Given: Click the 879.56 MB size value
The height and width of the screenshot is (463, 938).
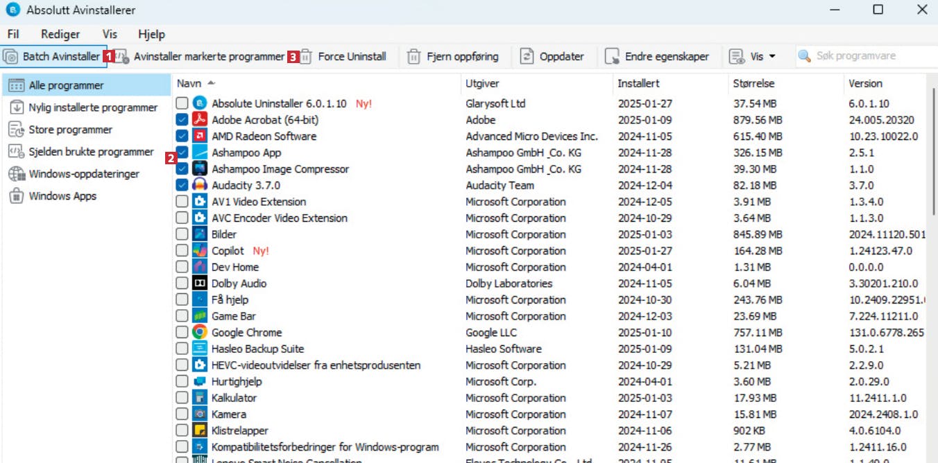Looking at the screenshot, I should [758, 120].
